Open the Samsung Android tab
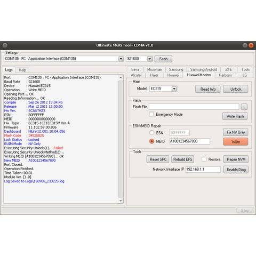The height and width of the screenshot is (256, 256). [x=204, y=69]
